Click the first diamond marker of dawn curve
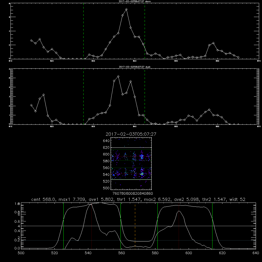The image size is (262, 262). coord(31,40)
